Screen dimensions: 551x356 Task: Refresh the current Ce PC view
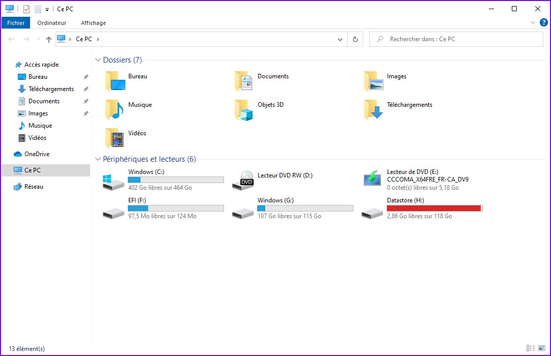pyautogui.click(x=355, y=39)
